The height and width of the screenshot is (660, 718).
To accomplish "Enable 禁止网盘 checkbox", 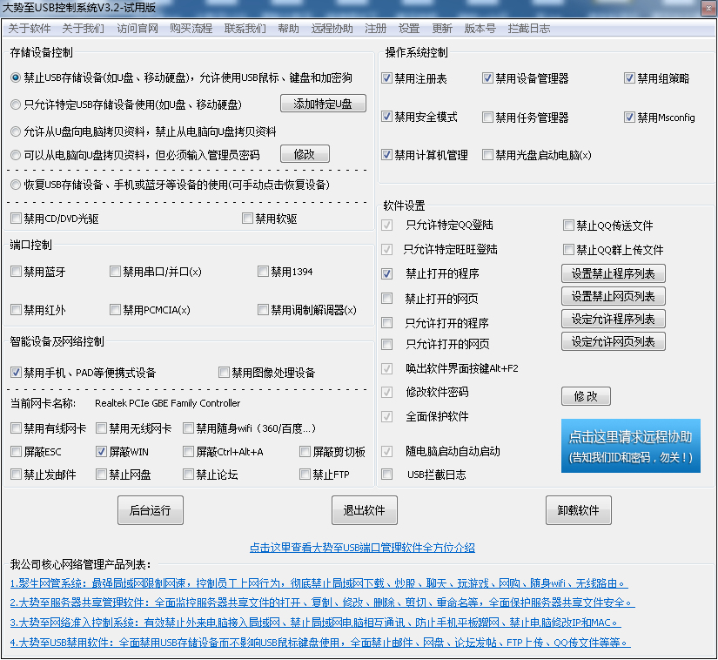I will [101, 474].
